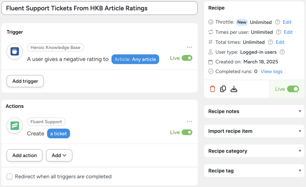Viewport: 306px width, 187px height.
Task: Open the action options ellipsis menu
Action: [189, 122]
